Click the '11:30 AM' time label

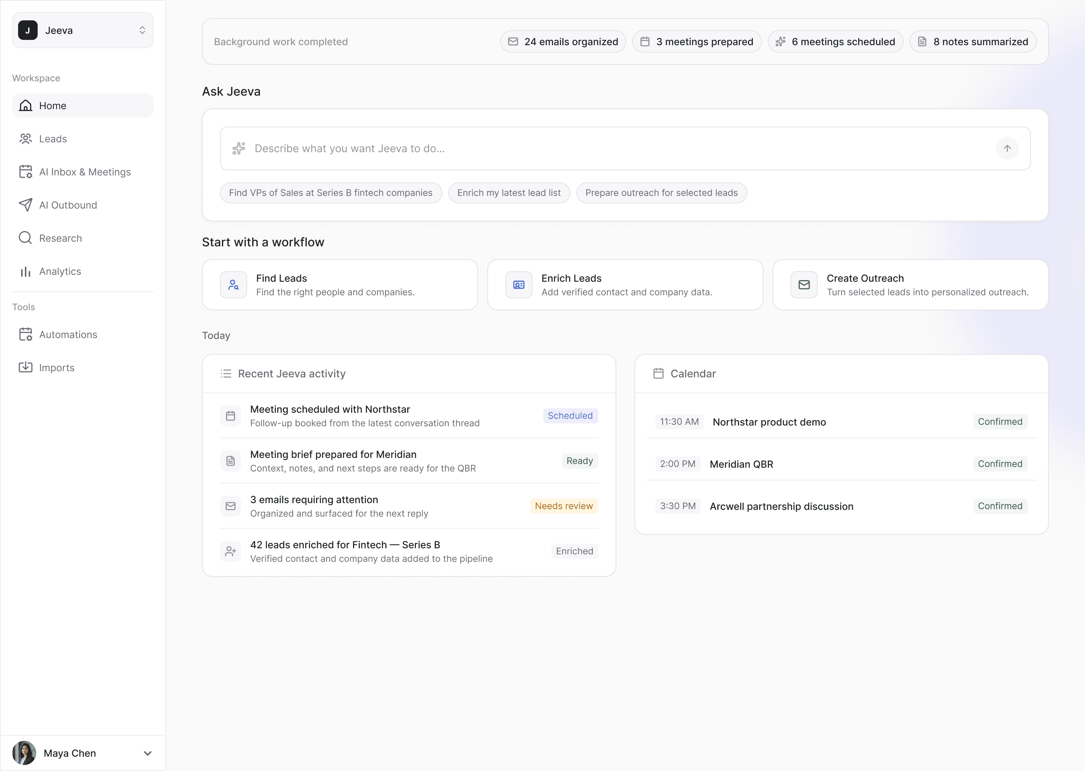tap(679, 422)
